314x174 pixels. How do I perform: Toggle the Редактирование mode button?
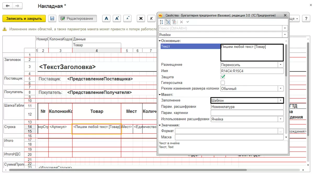click(x=78, y=19)
